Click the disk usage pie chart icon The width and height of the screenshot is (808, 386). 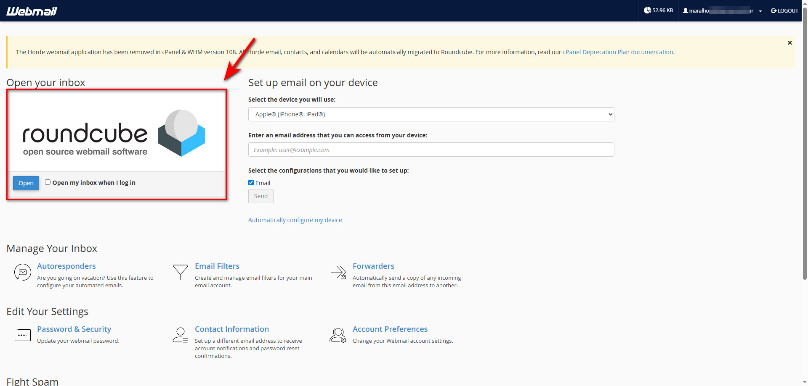[x=647, y=11]
